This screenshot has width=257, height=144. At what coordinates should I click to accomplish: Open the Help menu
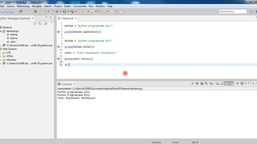coord(110,6)
